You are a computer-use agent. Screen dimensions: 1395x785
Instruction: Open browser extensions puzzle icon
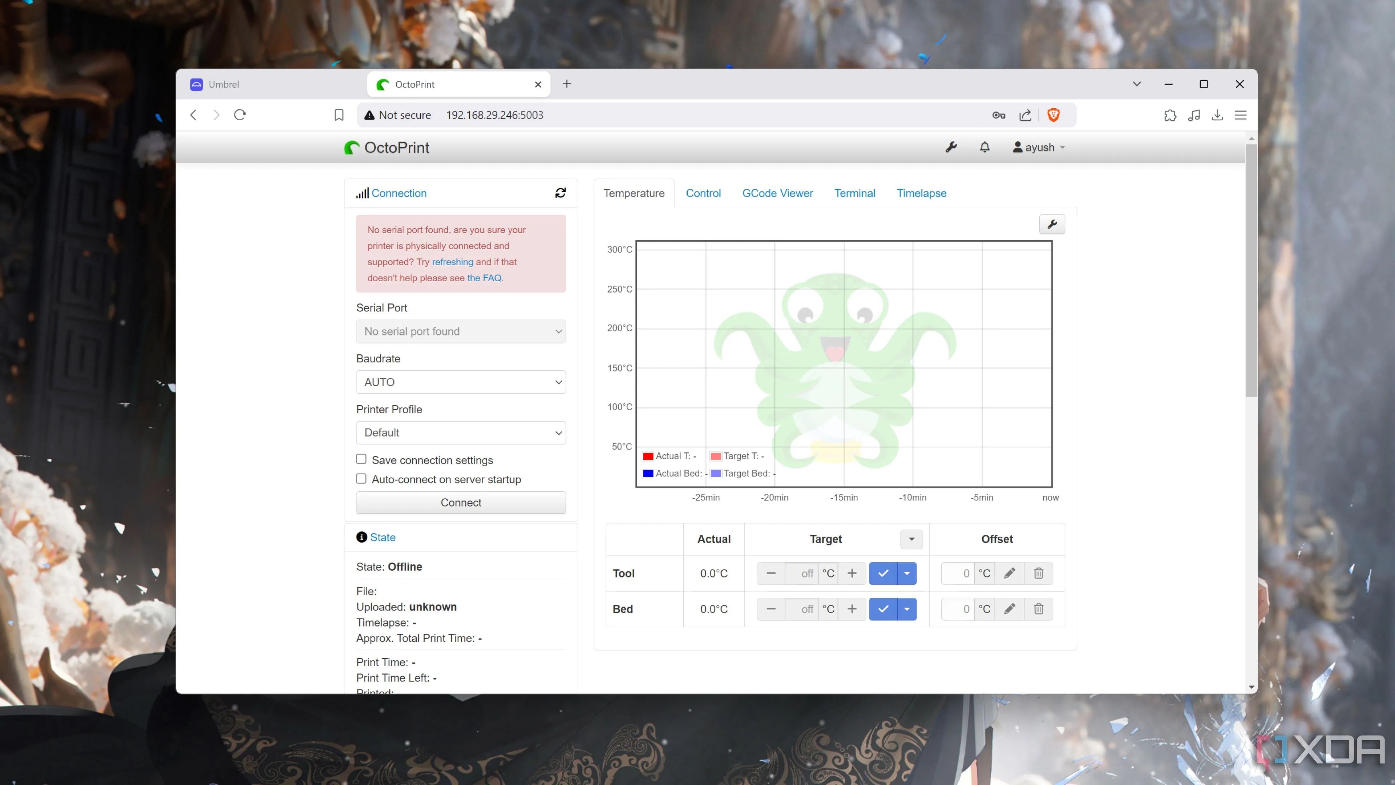(1170, 115)
